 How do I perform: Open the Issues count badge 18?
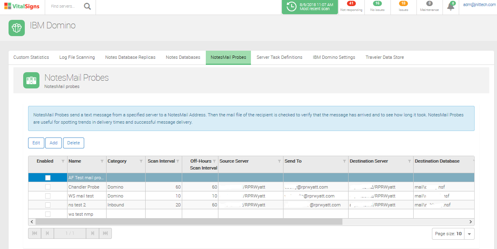click(x=403, y=4)
